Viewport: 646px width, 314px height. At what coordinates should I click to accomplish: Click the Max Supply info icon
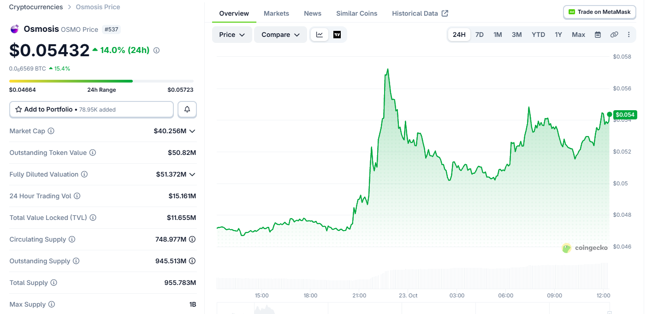52,304
